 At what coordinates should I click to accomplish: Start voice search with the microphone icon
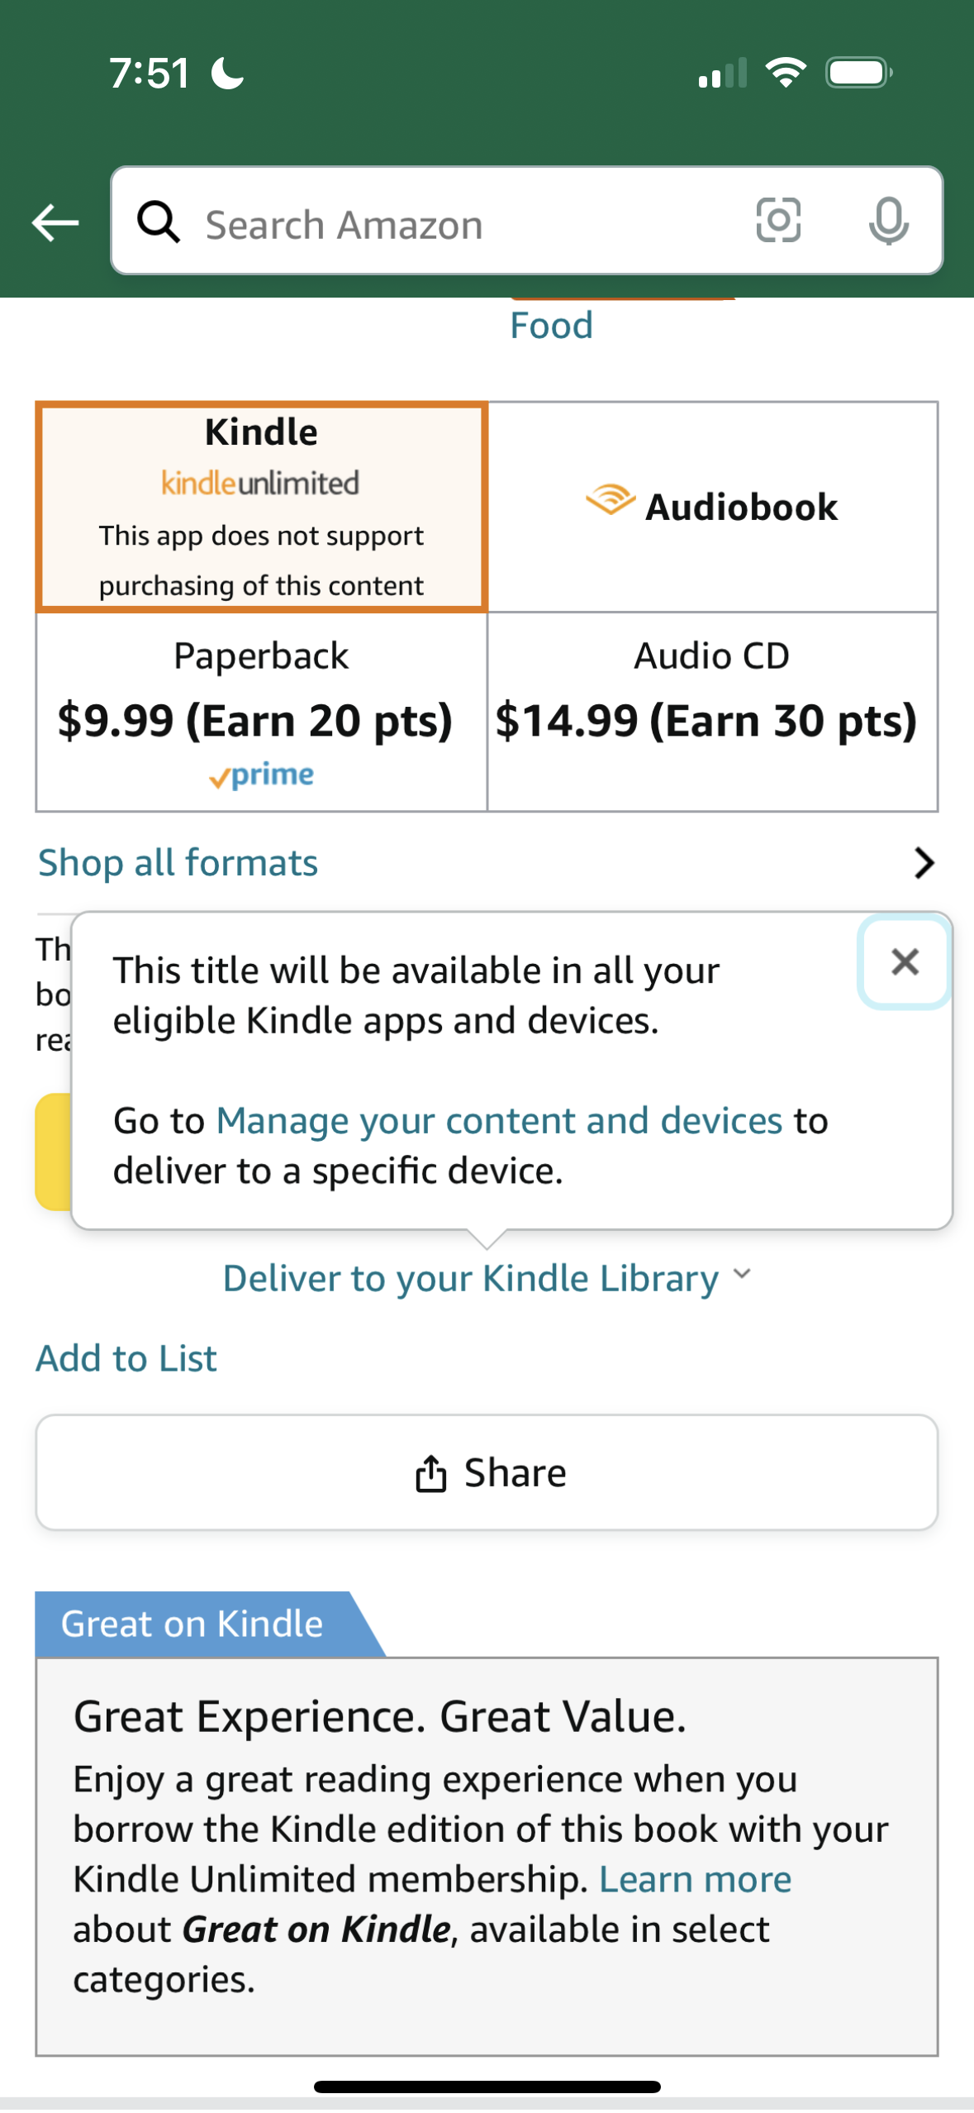(x=886, y=222)
